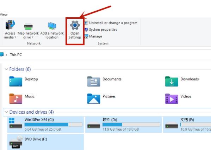Click the Add a network location icon
The width and height of the screenshot is (211, 150).
(x=52, y=26)
